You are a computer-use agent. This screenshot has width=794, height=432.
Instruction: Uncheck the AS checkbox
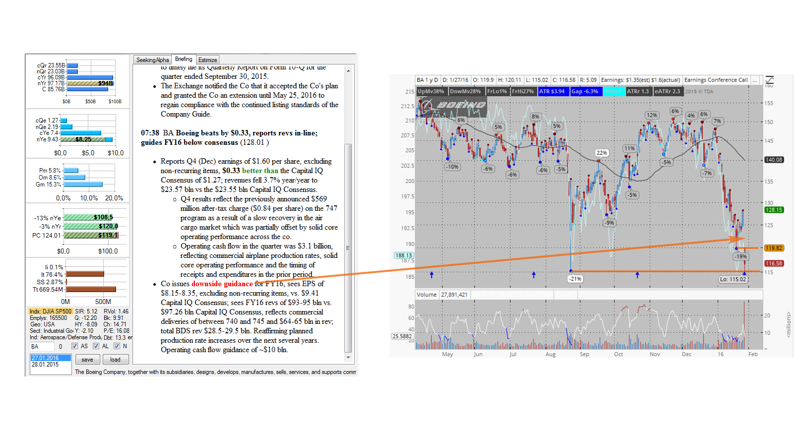[75, 346]
